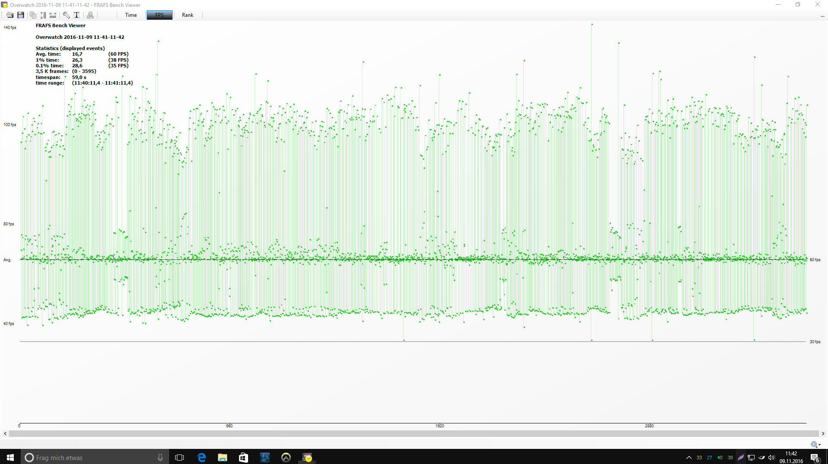Open the Windows Start menu
Viewport: 828px width, 464px height.
point(10,457)
